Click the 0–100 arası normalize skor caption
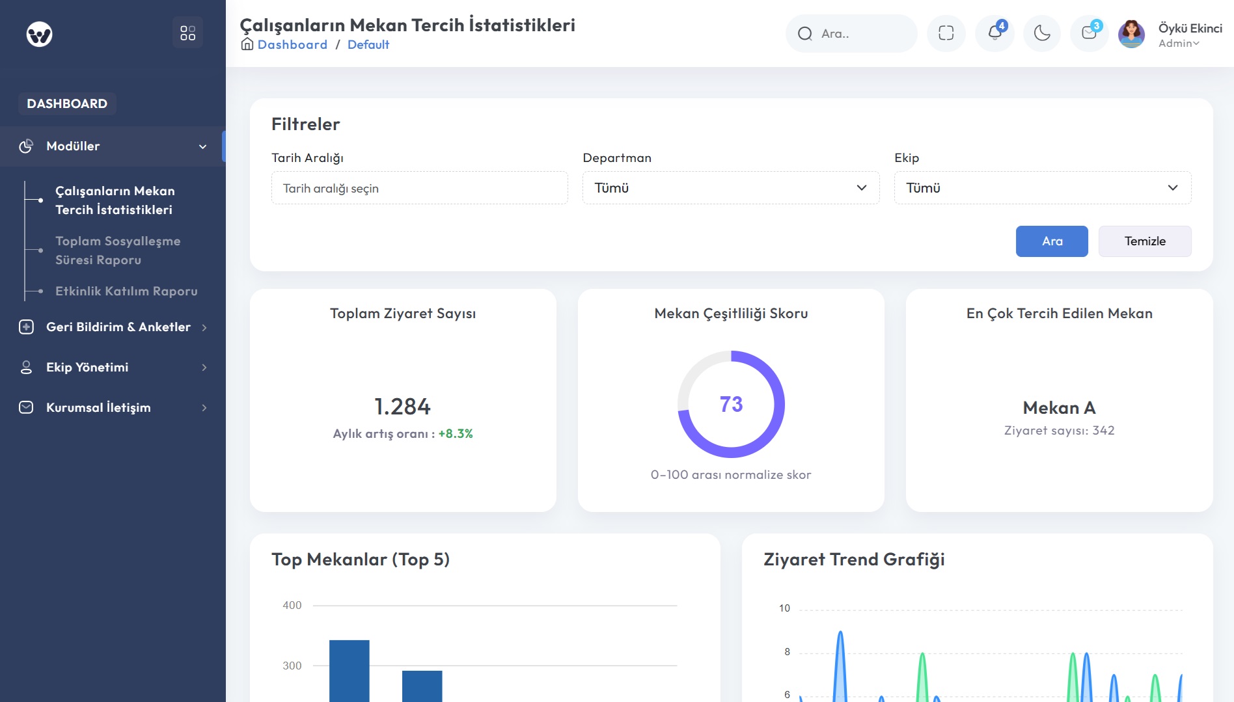 [731, 475]
